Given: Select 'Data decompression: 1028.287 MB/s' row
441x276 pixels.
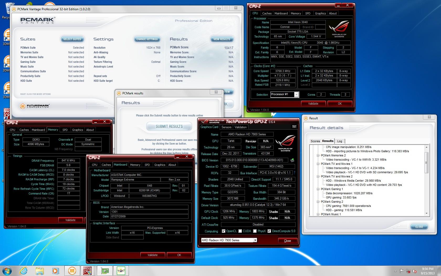Looking at the screenshot, I should click(349, 193).
